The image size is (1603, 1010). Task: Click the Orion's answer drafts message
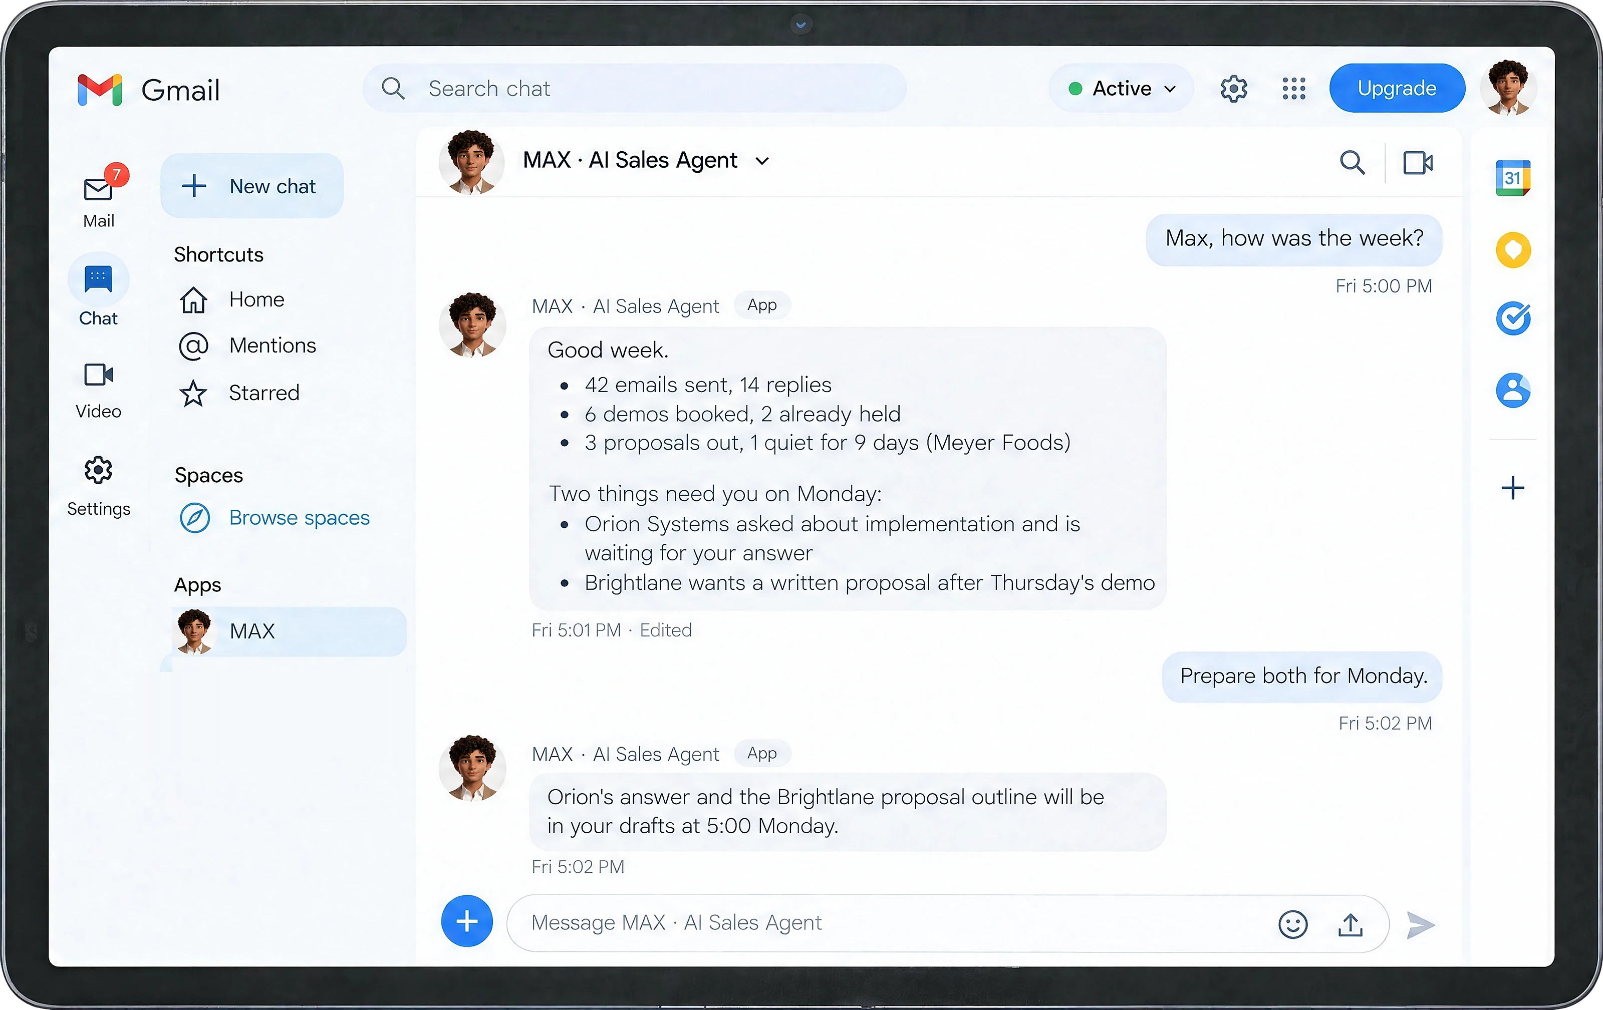tap(847, 812)
